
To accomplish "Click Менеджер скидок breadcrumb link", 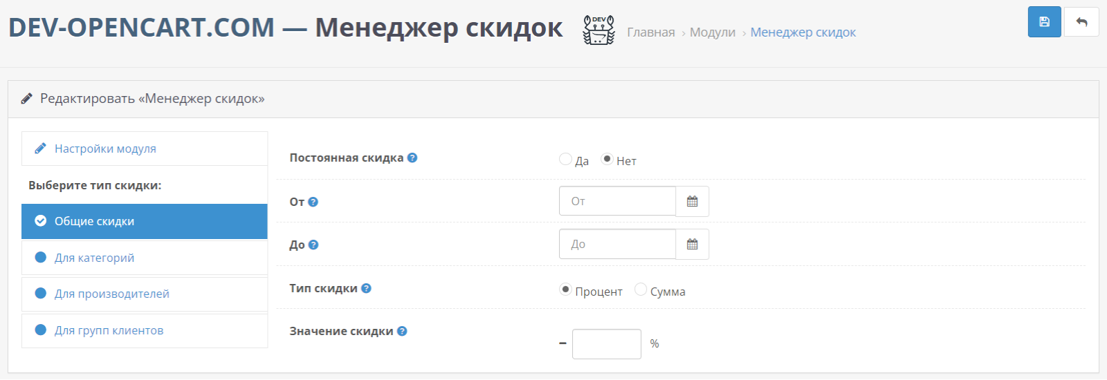I will click(803, 32).
